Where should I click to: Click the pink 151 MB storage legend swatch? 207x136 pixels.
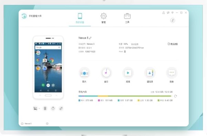(x=99, y=100)
